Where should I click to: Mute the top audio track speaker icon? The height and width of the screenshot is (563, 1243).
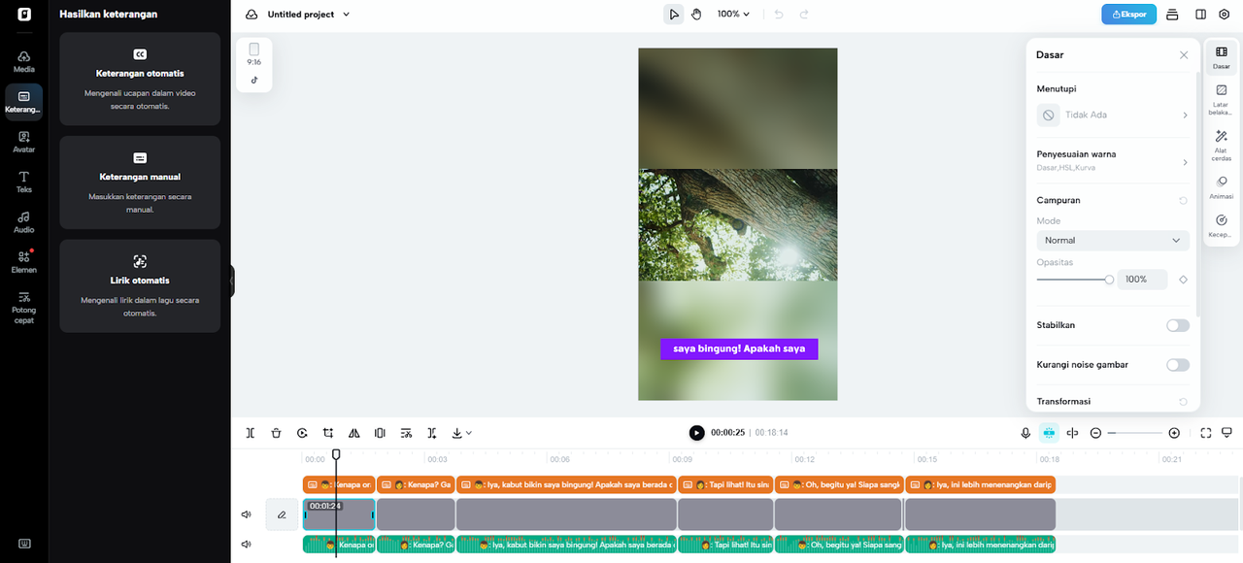pos(246,513)
